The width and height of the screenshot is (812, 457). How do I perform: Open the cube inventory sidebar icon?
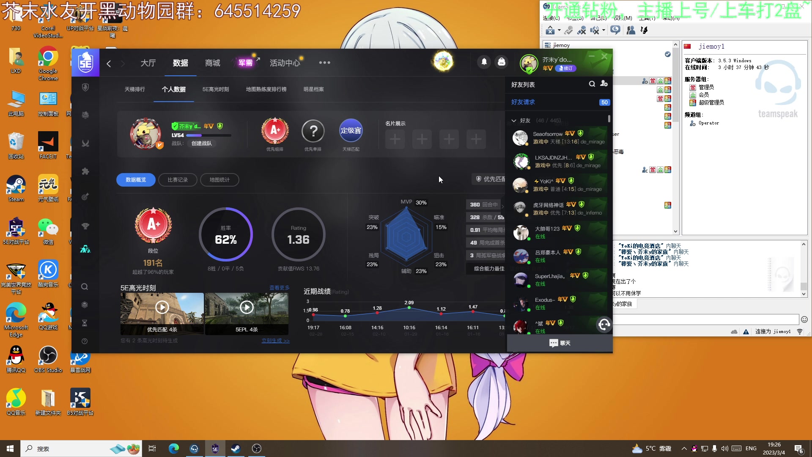pos(85,305)
